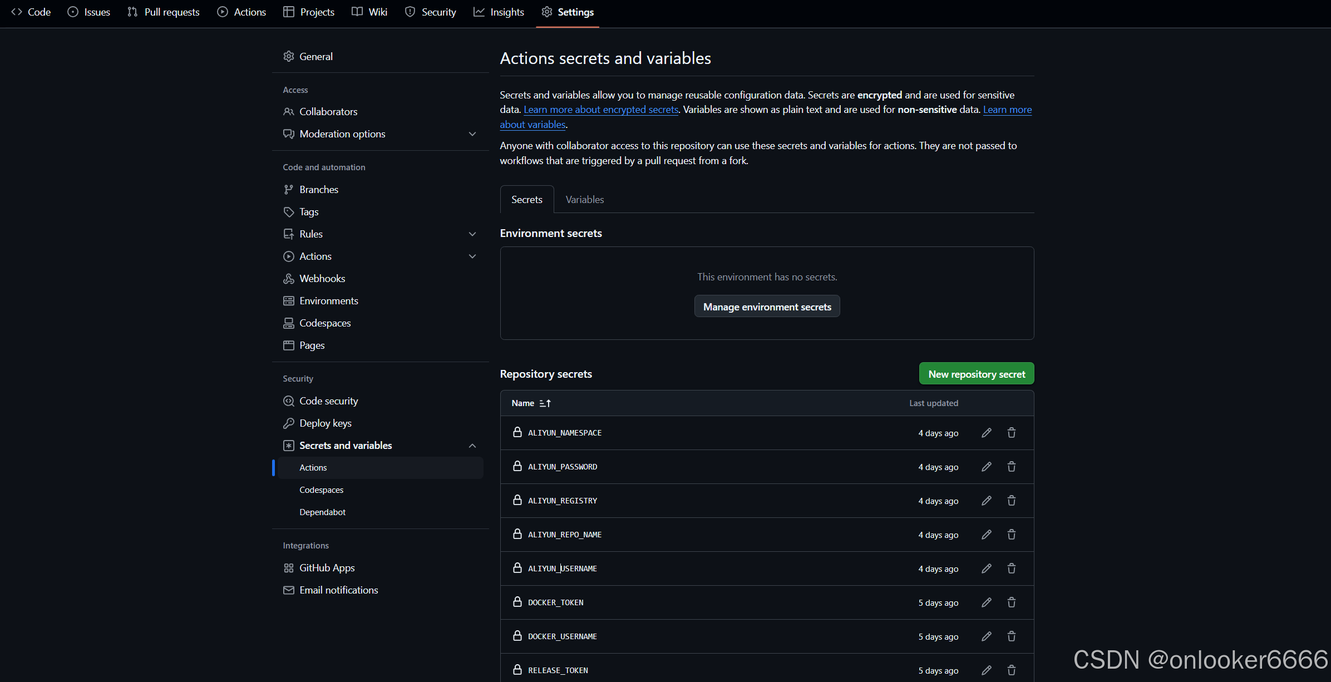This screenshot has width=1331, height=682.
Task: Delete the DOCKER_USERNAME secret trash icon
Action: pyautogui.click(x=1011, y=636)
